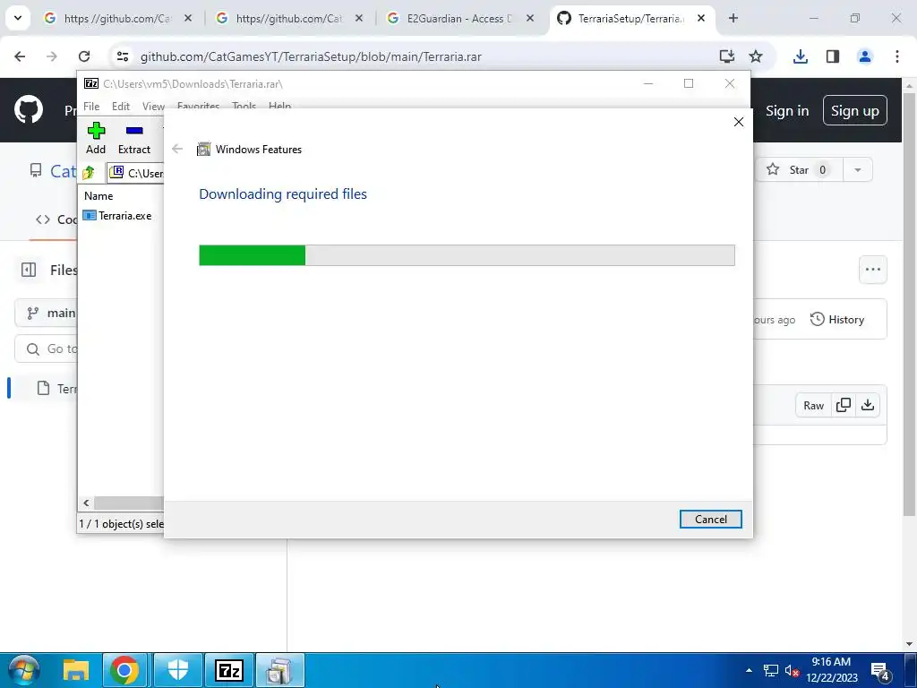The width and height of the screenshot is (917, 688).
Task: Click the download raw file icon
Action: 868,406
